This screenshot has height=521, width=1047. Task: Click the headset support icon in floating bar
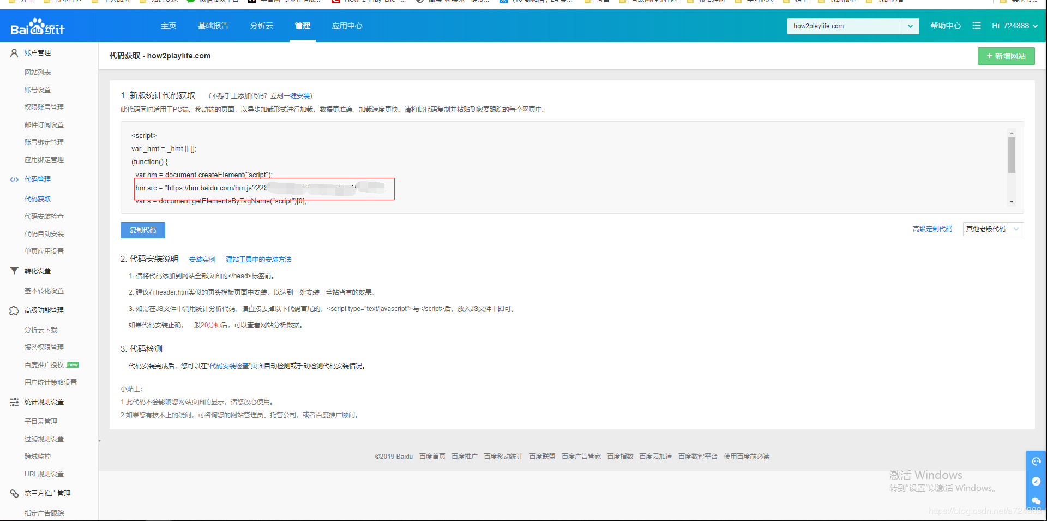1036,462
